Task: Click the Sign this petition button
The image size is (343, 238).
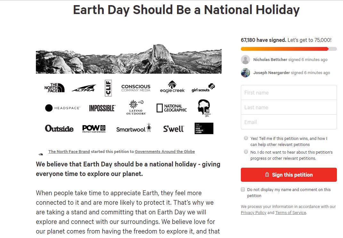Action: tap(289, 175)
